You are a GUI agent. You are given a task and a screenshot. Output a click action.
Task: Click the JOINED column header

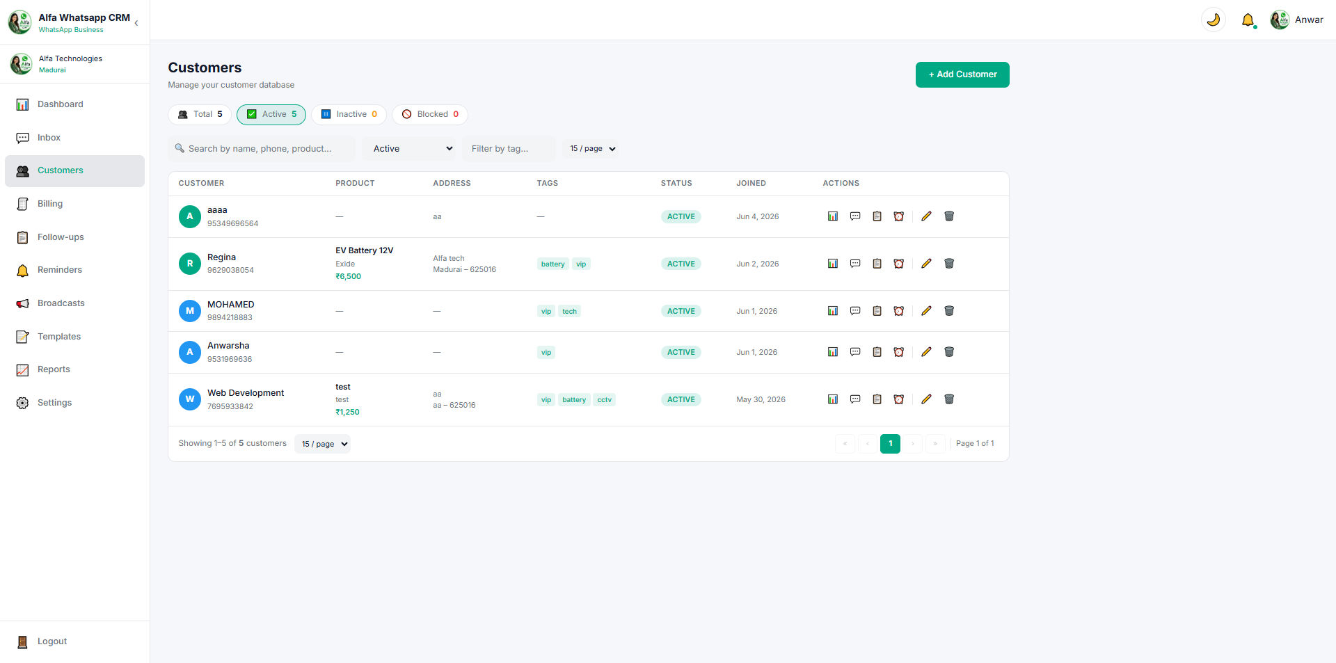(x=751, y=184)
